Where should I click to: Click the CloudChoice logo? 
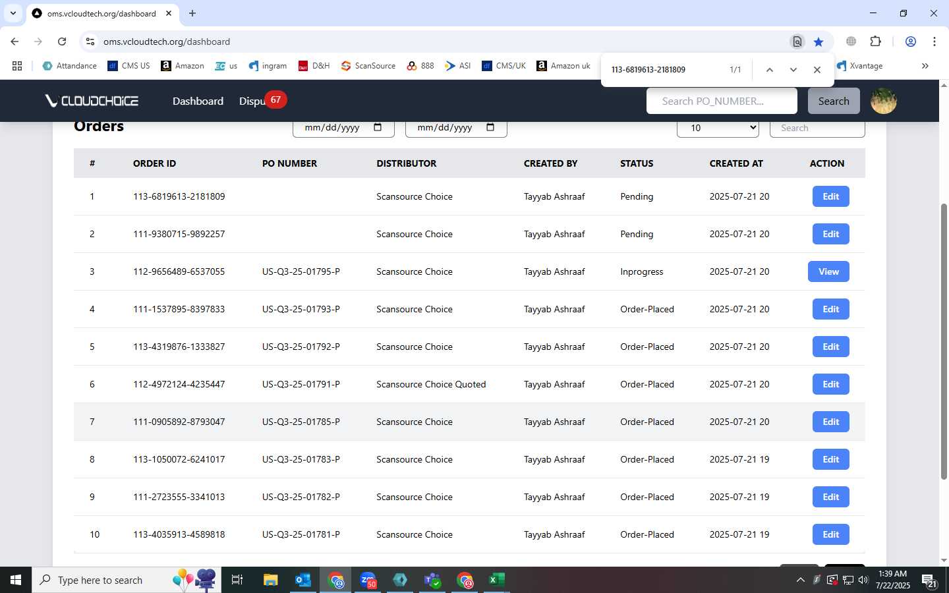[92, 101]
